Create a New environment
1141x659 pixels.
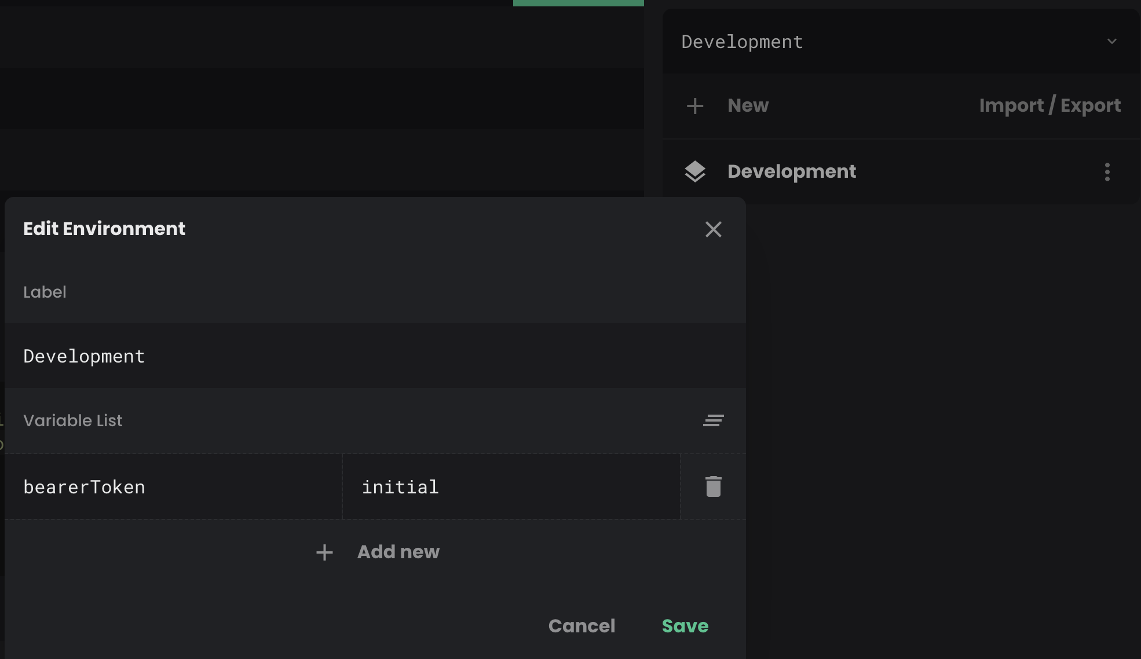(747, 105)
